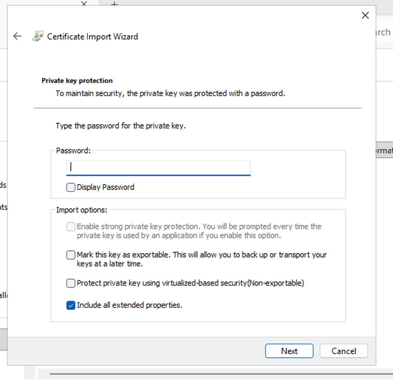Image resolution: width=393 pixels, height=381 pixels.
Task: Focus the Password text field
Action: (158, 167)
